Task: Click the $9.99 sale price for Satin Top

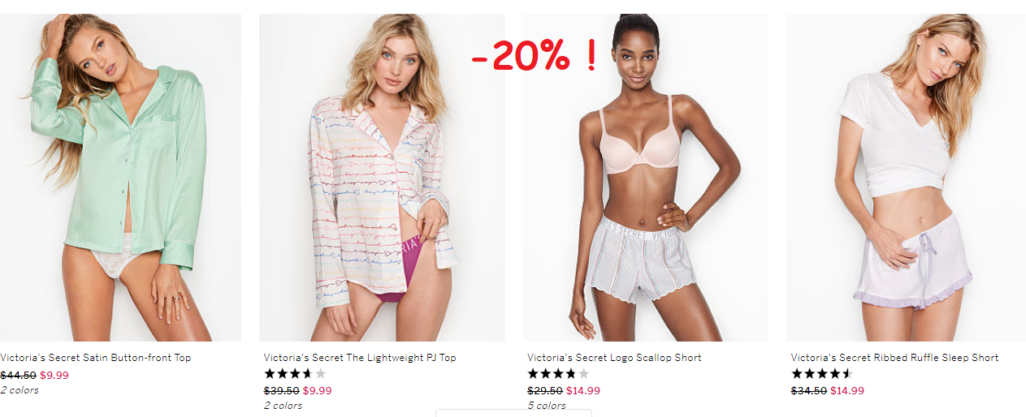Action: pyautogui.click(x=54, y=375)
